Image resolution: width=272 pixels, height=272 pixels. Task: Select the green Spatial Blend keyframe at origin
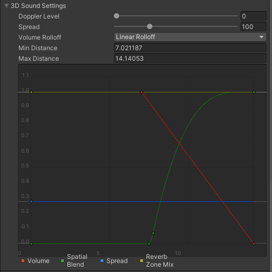(x=31, y=243)
